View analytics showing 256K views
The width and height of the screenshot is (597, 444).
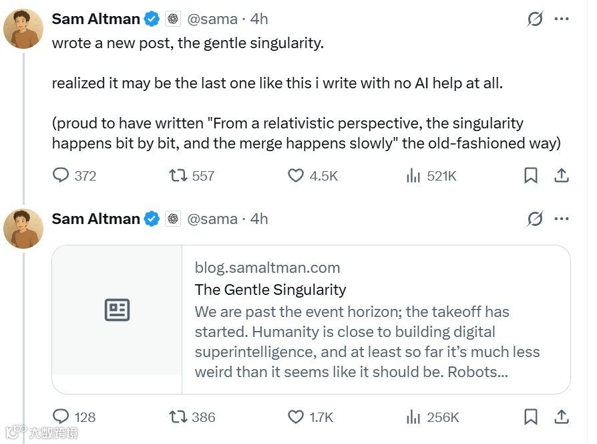coord(413,417)
